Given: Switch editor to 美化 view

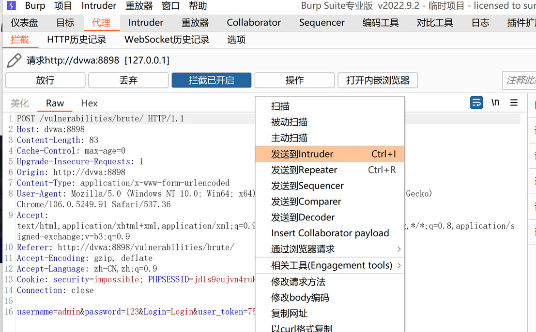Looking at the screenshot, I should 20,103.
